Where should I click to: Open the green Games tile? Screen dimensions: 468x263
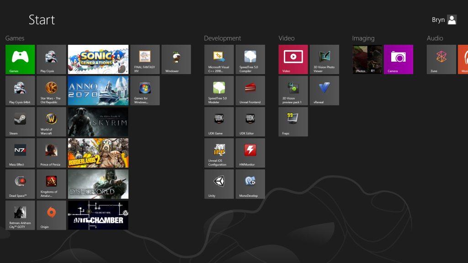pos(20,59)
